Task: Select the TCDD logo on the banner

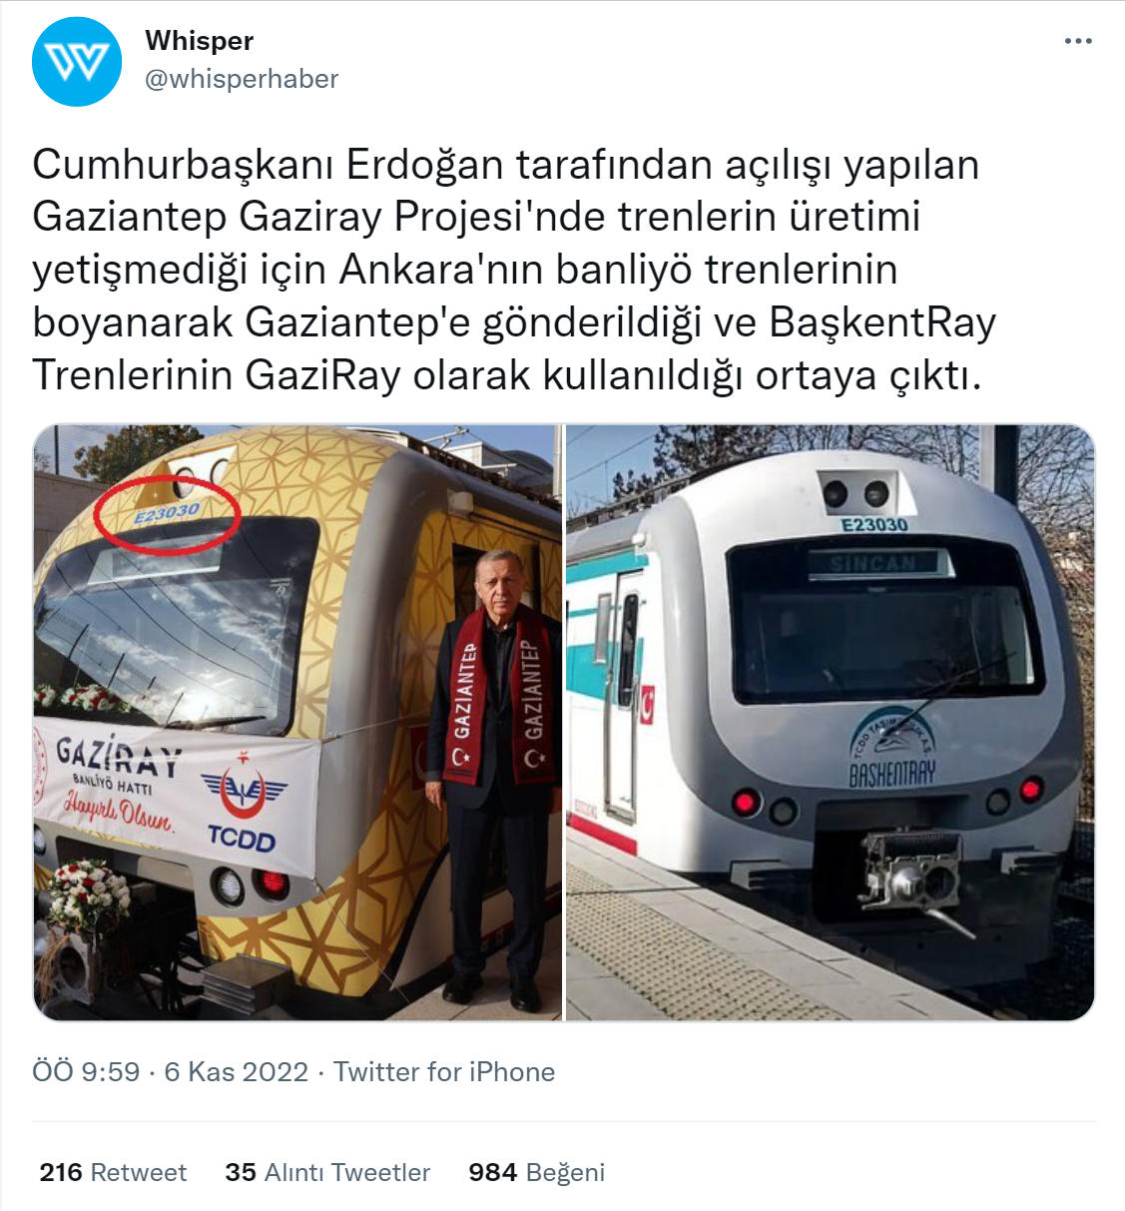Action: point(243,806)
